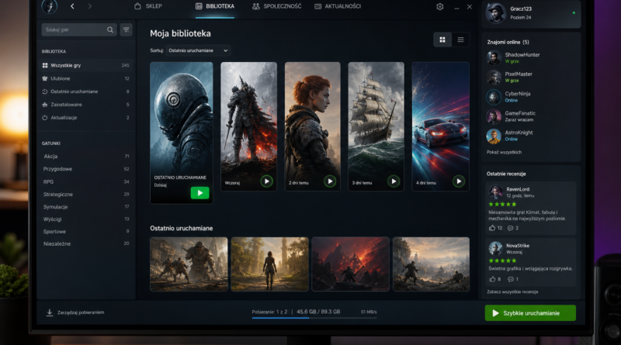Viewport: 621px width, 345px height.
Task: Open the Sklep tab
Action: coord(148,6)
